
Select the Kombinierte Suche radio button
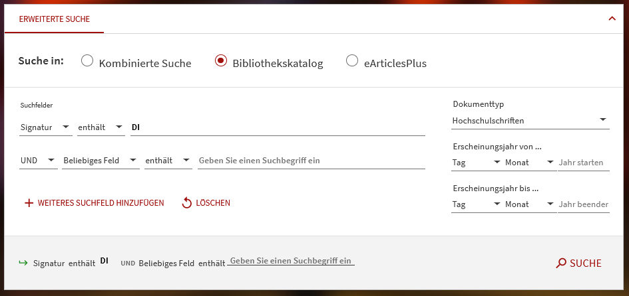click(87, 61)
